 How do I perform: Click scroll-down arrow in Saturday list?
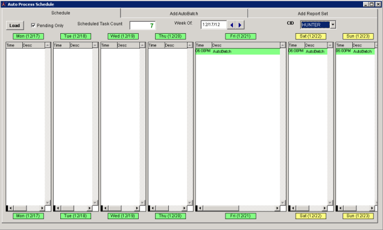click(x=330, y=203)
